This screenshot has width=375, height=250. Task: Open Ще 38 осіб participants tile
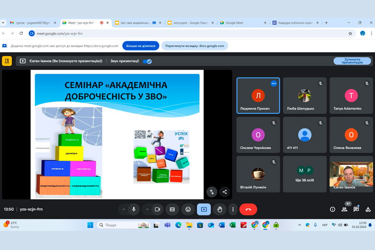click(305, 174)
